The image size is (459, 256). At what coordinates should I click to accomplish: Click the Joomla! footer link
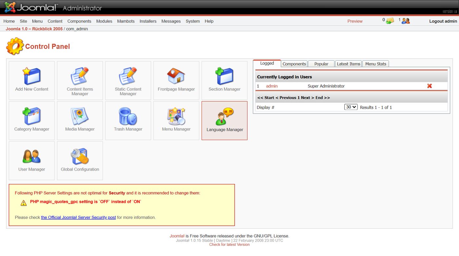coord(177,236)
